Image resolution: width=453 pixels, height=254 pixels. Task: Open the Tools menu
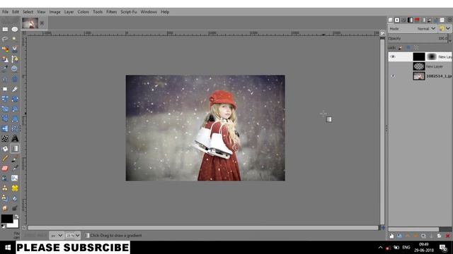pyautogui.click(x=98, y=12)
